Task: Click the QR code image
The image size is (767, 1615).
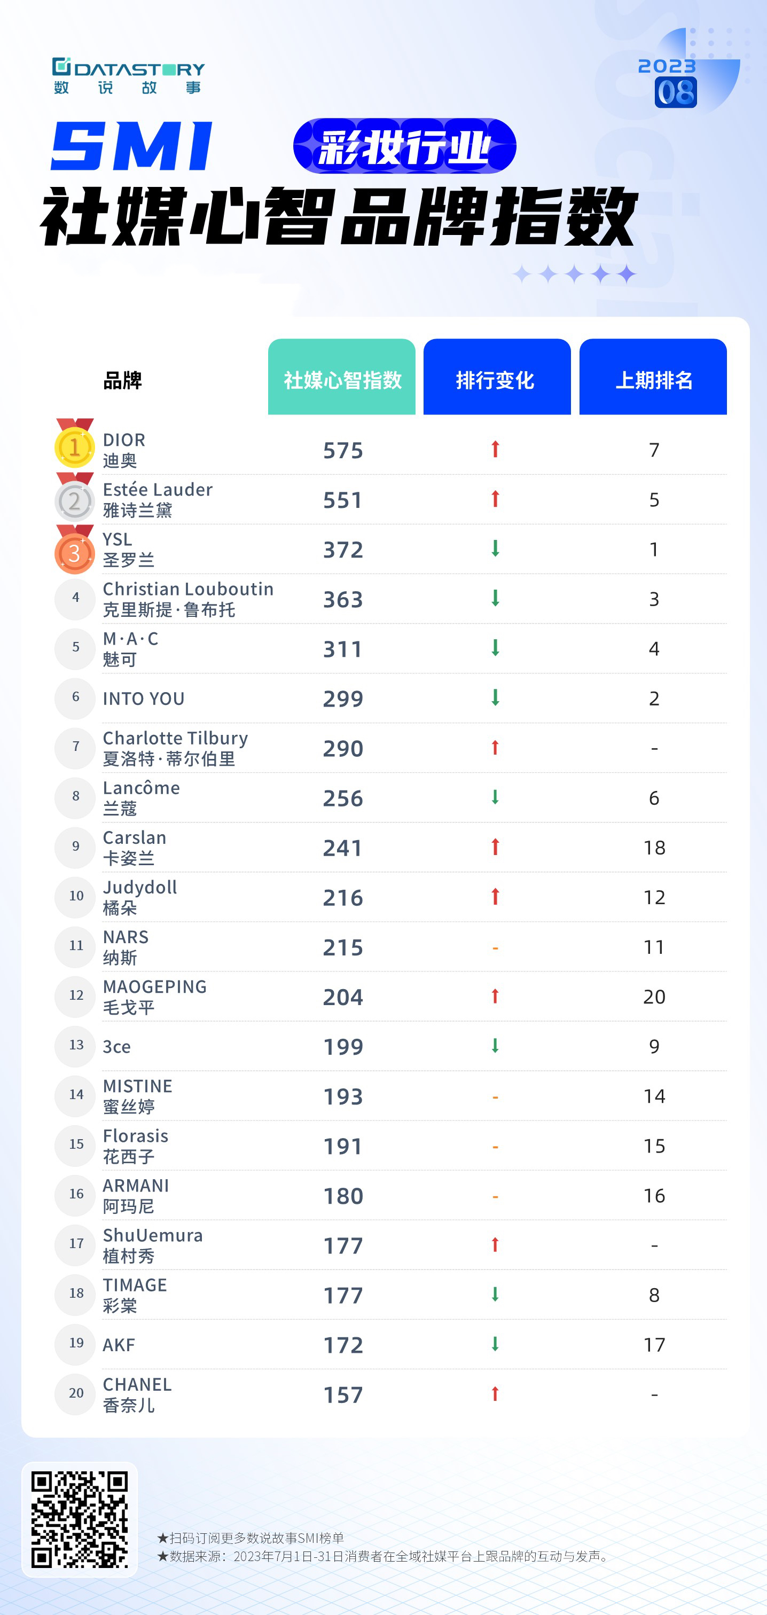Action: click(x=80, y=1519)
